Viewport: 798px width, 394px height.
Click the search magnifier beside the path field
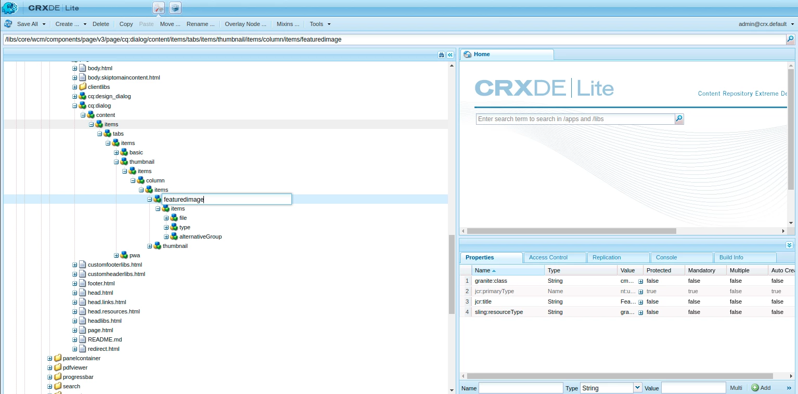click(x=790, y=39)
